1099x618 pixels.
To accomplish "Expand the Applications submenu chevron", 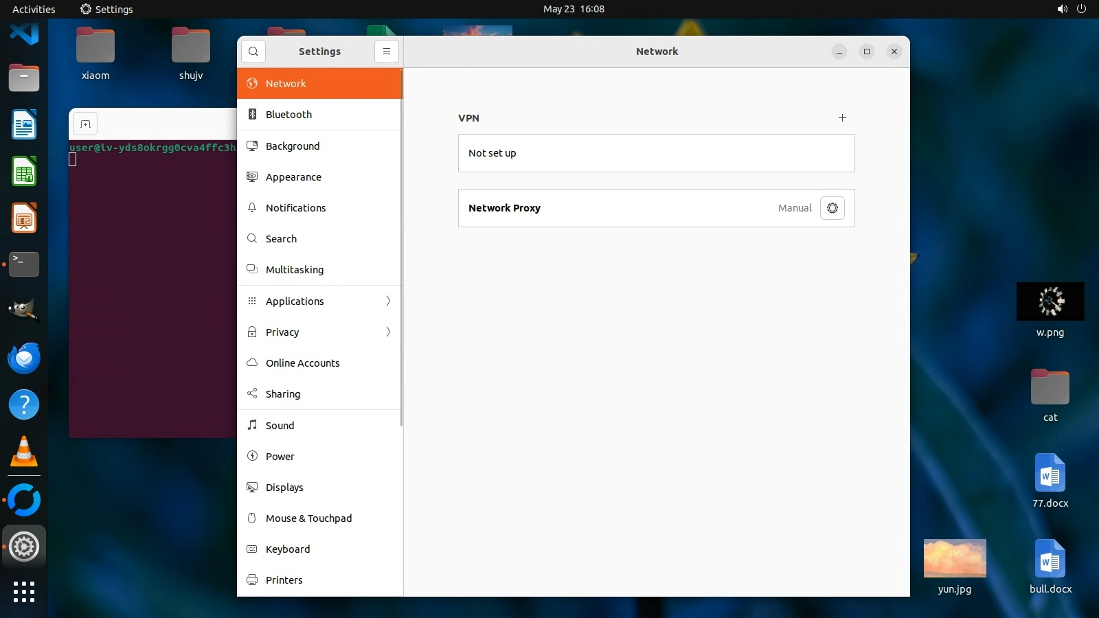I will coord(388,301).
